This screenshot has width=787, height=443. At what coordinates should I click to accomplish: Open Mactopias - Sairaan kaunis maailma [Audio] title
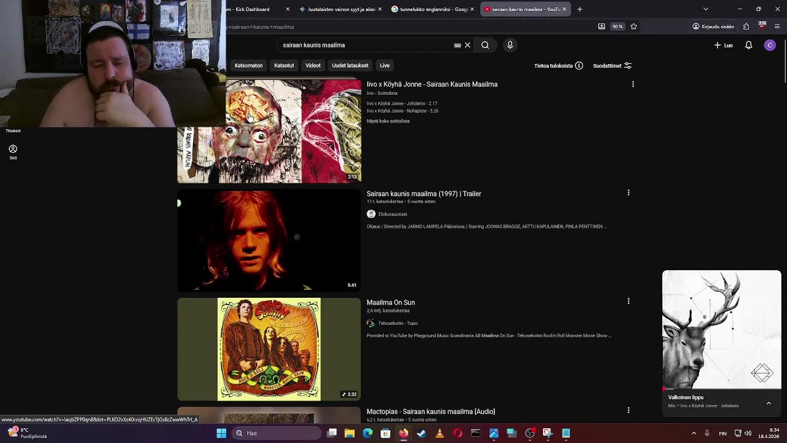tap(430, 412)
